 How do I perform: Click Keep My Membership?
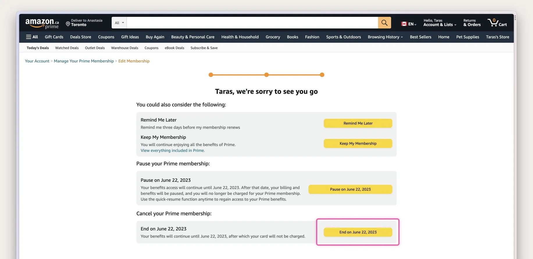click(x=358, y=143)
